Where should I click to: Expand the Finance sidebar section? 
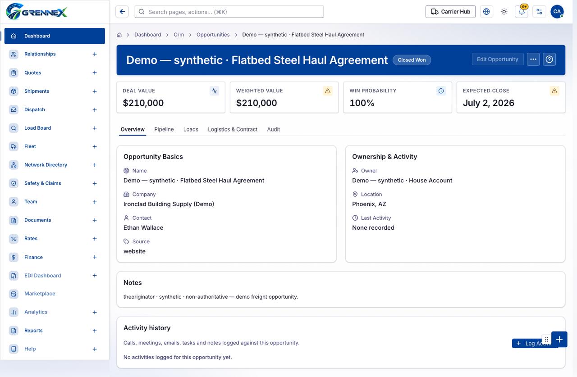click(x=95, y=257)
